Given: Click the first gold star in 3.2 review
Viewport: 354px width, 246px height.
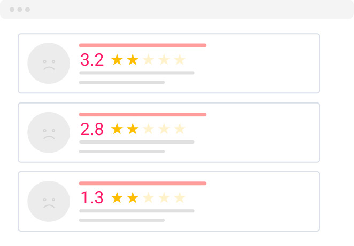Looking at the screenshot, I should click(117, 60).
